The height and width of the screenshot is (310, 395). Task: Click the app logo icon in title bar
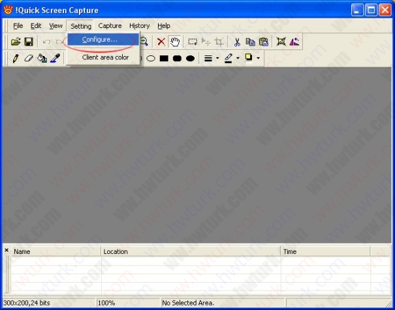tap(8, 10)
